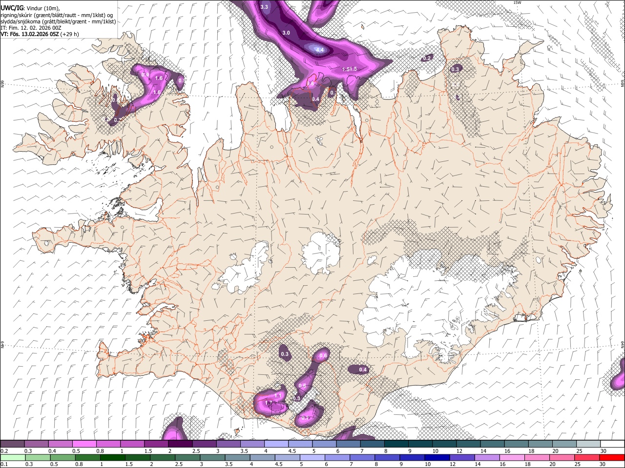This screenshot has width=625, height=468.
Task: Click the '3.0' precipitation value on the map
Action: point(286,33)
